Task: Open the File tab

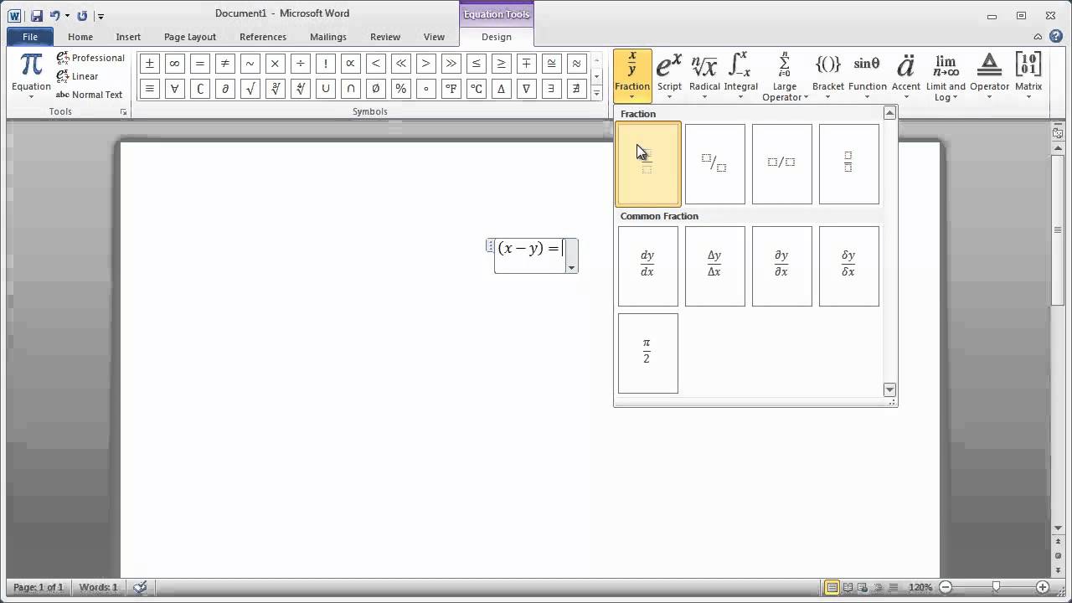Action: 30,37
